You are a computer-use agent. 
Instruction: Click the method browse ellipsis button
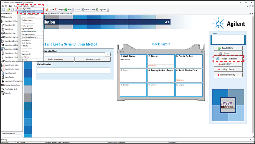108,54
